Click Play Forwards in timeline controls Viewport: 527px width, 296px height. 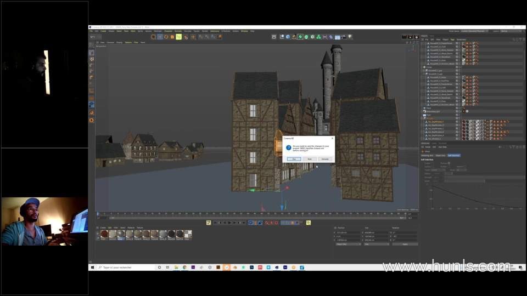229,223
